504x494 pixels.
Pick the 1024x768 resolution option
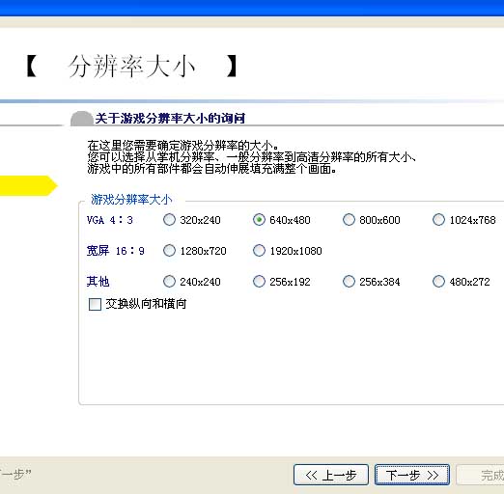[438, 220]
